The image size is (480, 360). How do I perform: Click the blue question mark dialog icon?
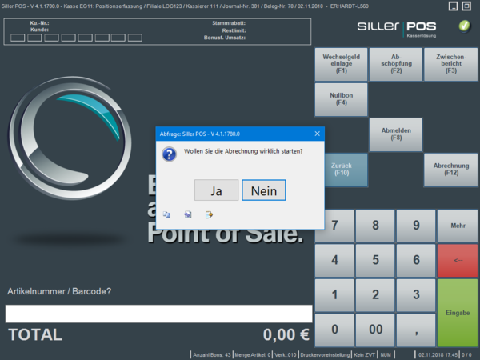pyautogui.click(x=169, y=152)
